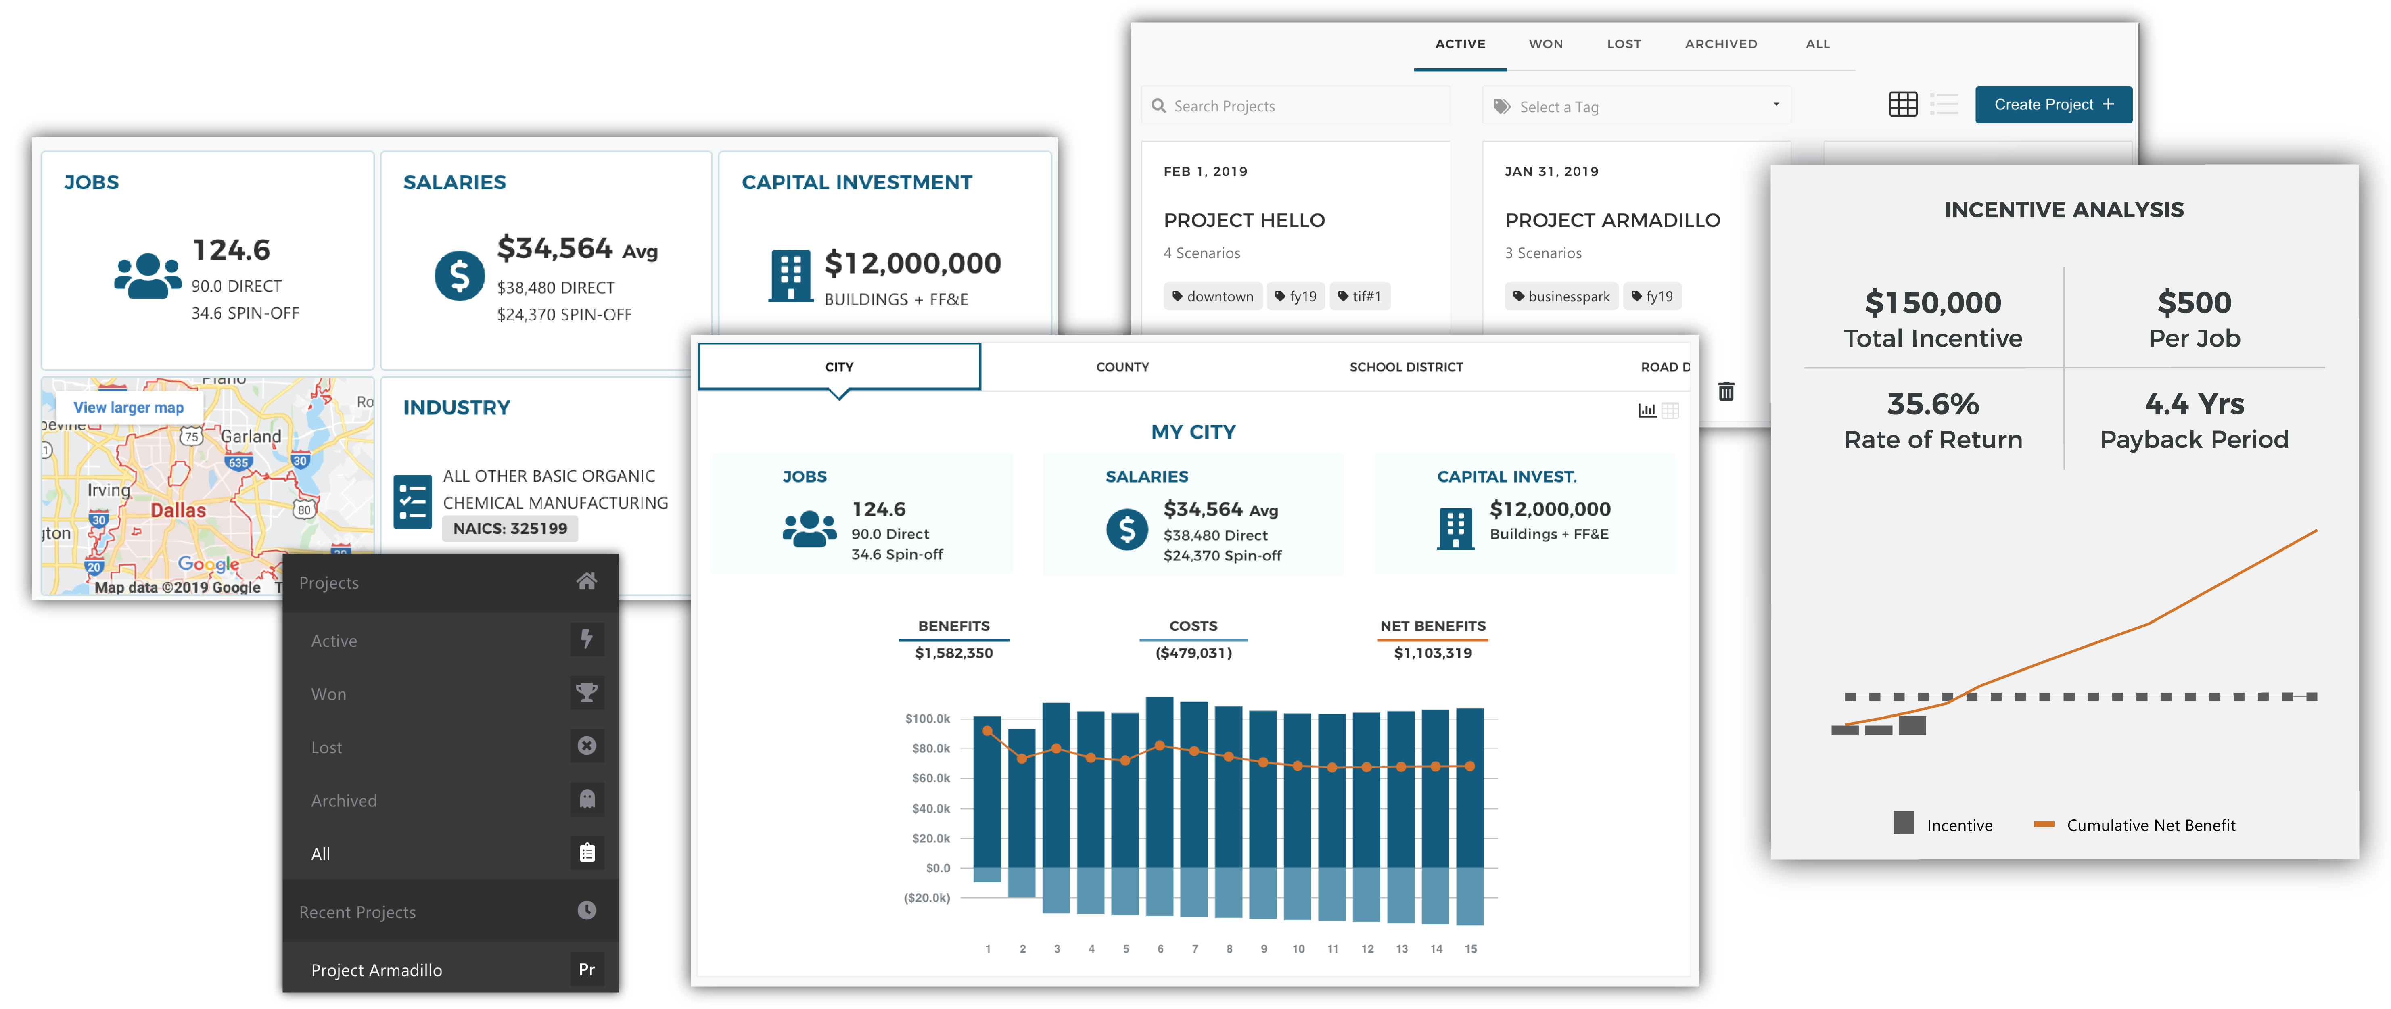Click the Archived ghost icon

587,799
